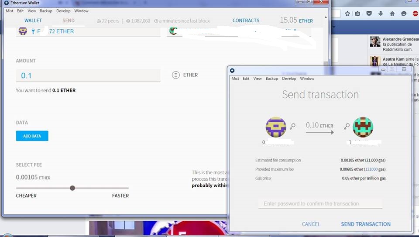This screenshot has width=419, height=237.
Task: Open Edit menu in Send transaction dialog
Action: click(246, 79)
